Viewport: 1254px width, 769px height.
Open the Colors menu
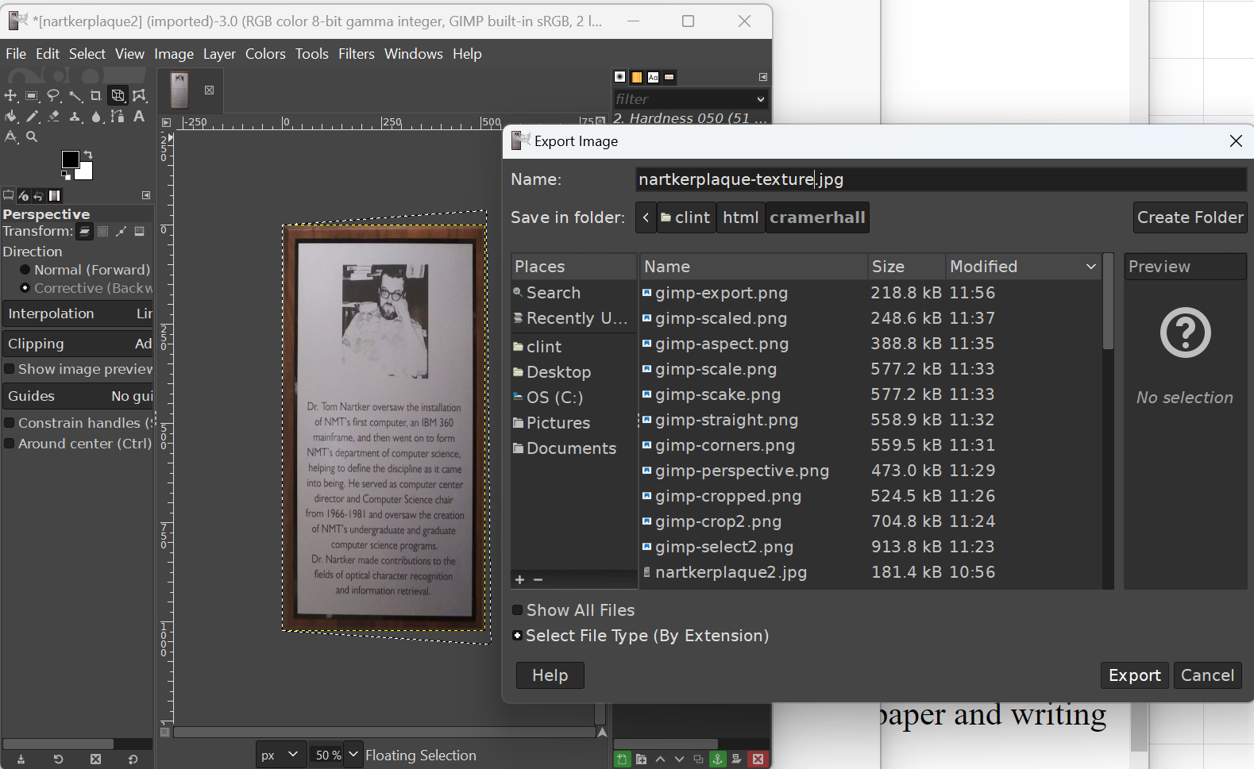coord(264,54)
